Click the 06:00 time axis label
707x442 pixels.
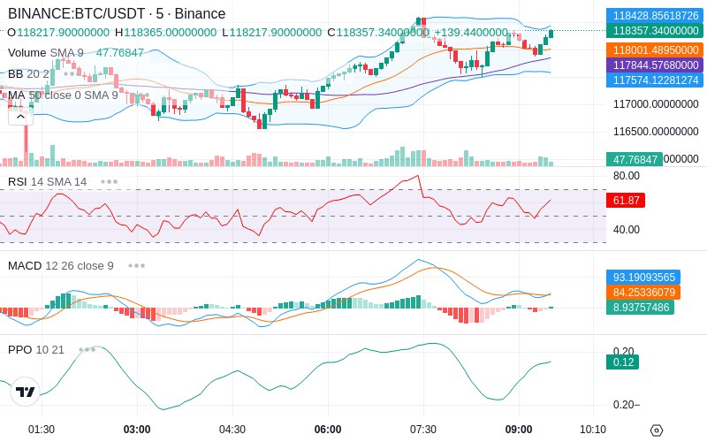328,430
